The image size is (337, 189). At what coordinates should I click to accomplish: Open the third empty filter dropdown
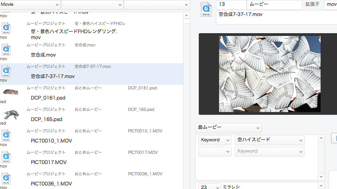pyautogui.click(x=157, y=5)
